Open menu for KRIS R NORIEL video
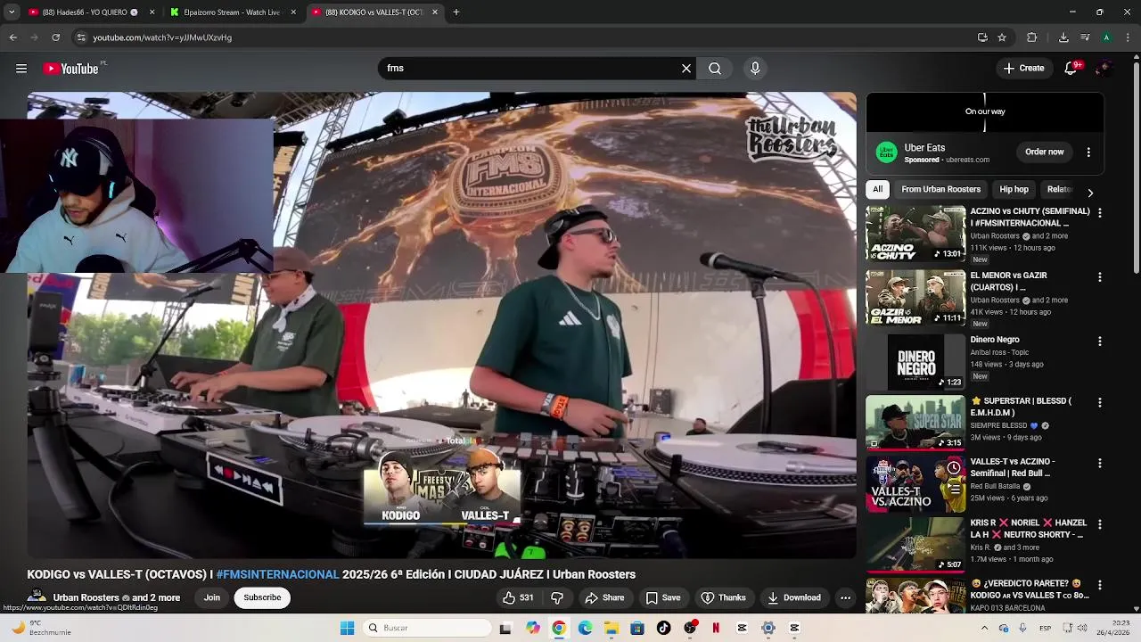This screenshot has height=642, width=1141. [x=1099, y=524]
